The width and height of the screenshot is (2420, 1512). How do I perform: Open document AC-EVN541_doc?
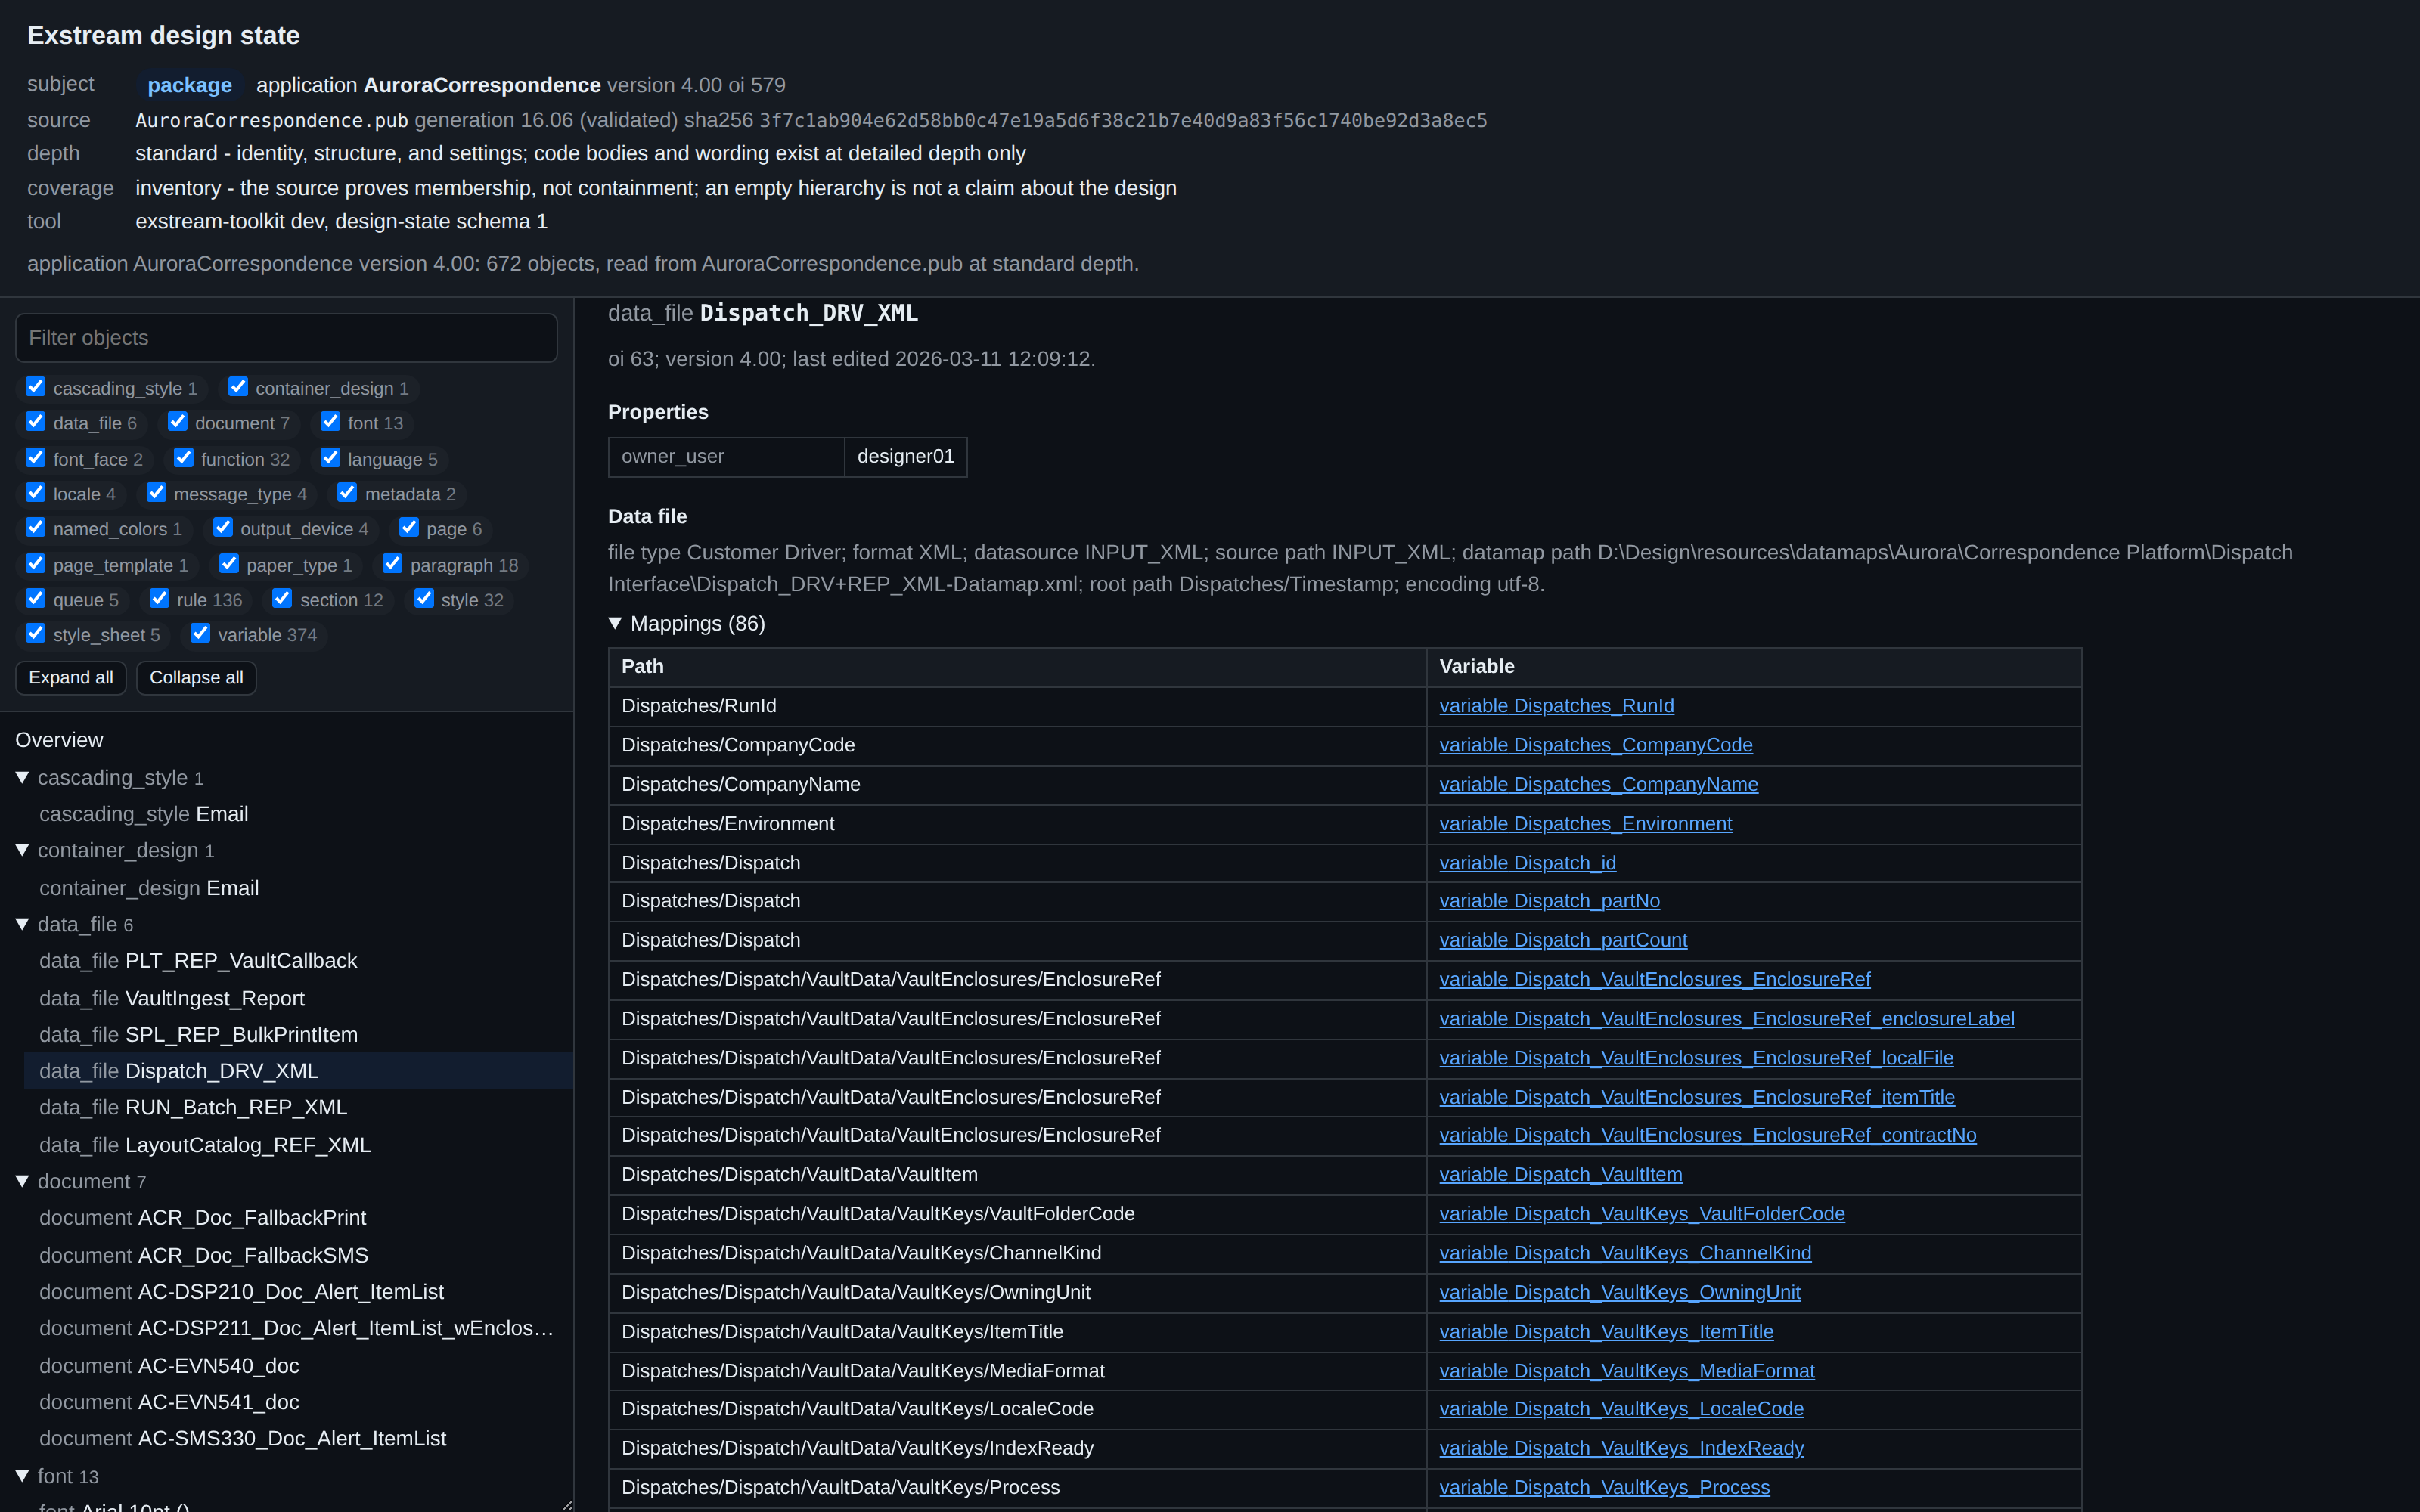tap(169, 1403)
